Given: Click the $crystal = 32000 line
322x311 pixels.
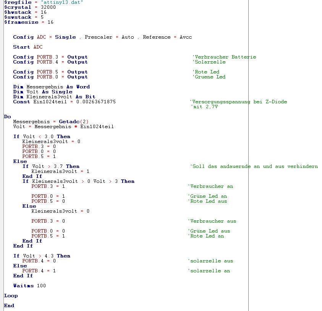Looking at the screenshot, I should (30, 7).
